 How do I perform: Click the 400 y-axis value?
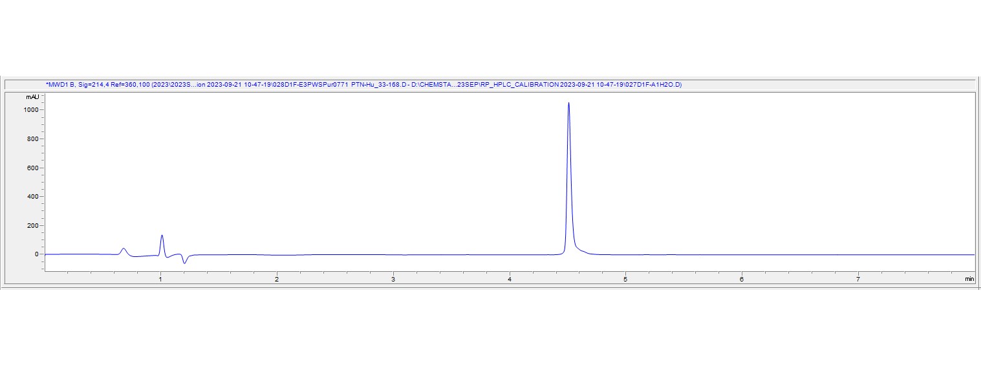[x=34, y=197]
